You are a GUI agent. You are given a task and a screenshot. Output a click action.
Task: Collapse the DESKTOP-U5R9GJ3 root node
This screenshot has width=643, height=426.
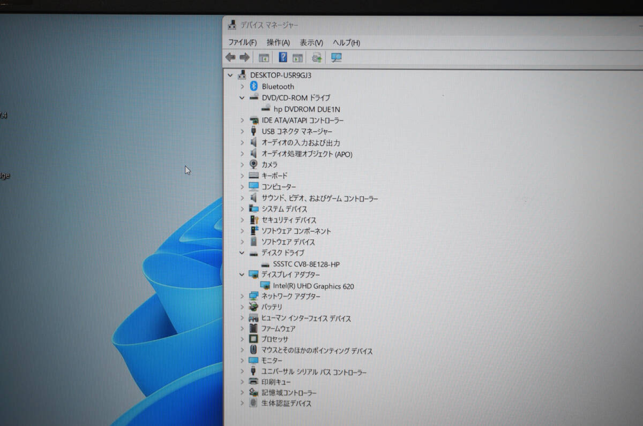[230, 75]
